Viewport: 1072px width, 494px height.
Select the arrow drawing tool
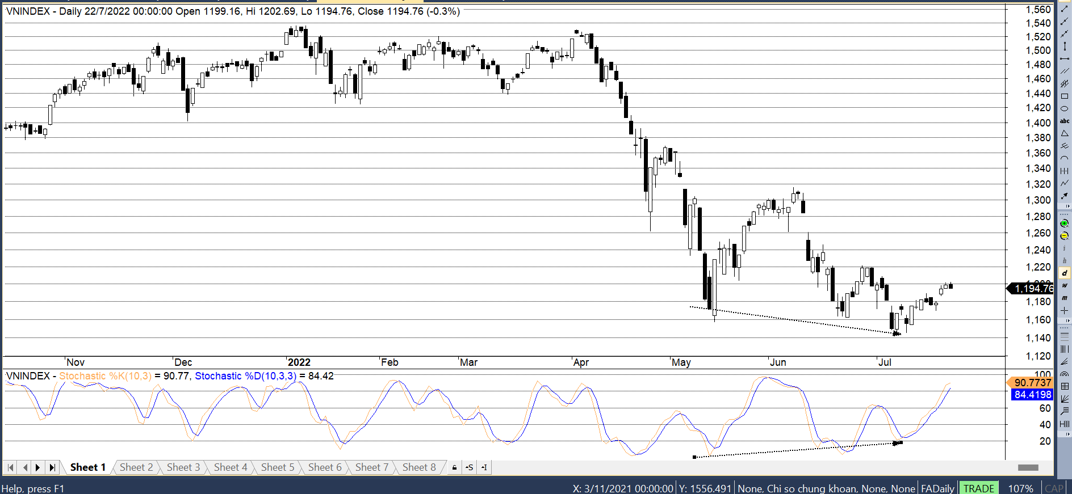click(x=1065, y=196)
